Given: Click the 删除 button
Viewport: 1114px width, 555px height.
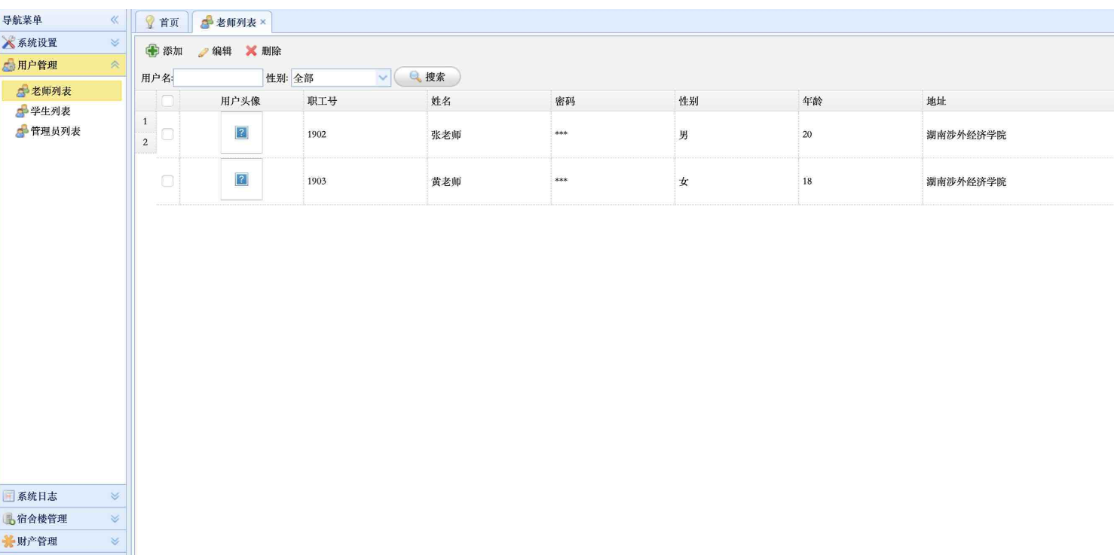Looking at the screenshot, I should (x=263, y=50).
